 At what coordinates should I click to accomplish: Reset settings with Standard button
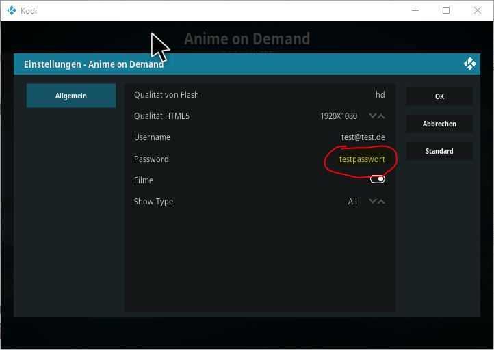tap(439, 151)
